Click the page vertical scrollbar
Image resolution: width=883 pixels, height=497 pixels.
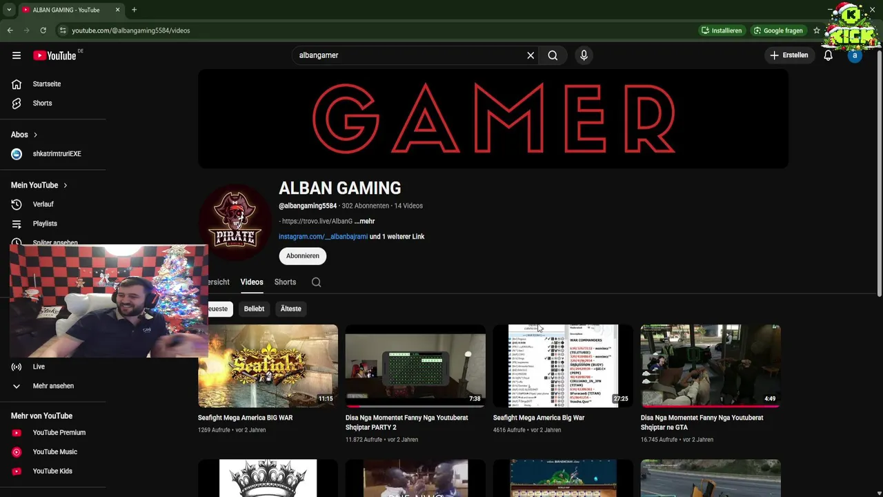tap(879, 173)
